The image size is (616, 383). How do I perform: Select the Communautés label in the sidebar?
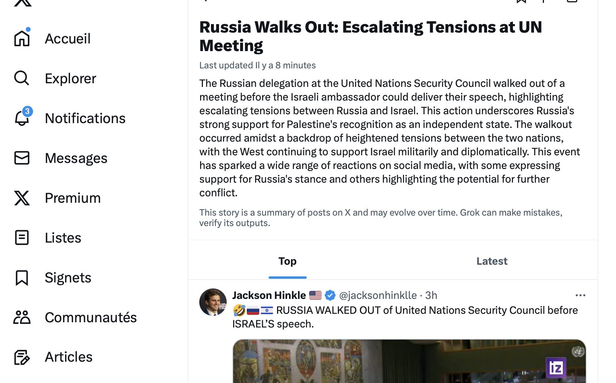pyautogui.click(x=91, y=317)
